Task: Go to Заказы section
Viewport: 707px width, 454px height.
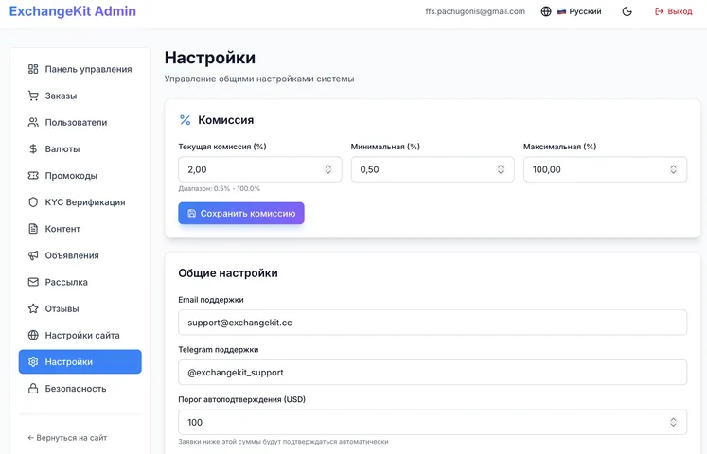Action: pyautogui.click(x=80, y=96)
